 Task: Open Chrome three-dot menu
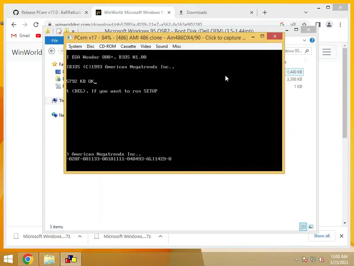(340, 25)
